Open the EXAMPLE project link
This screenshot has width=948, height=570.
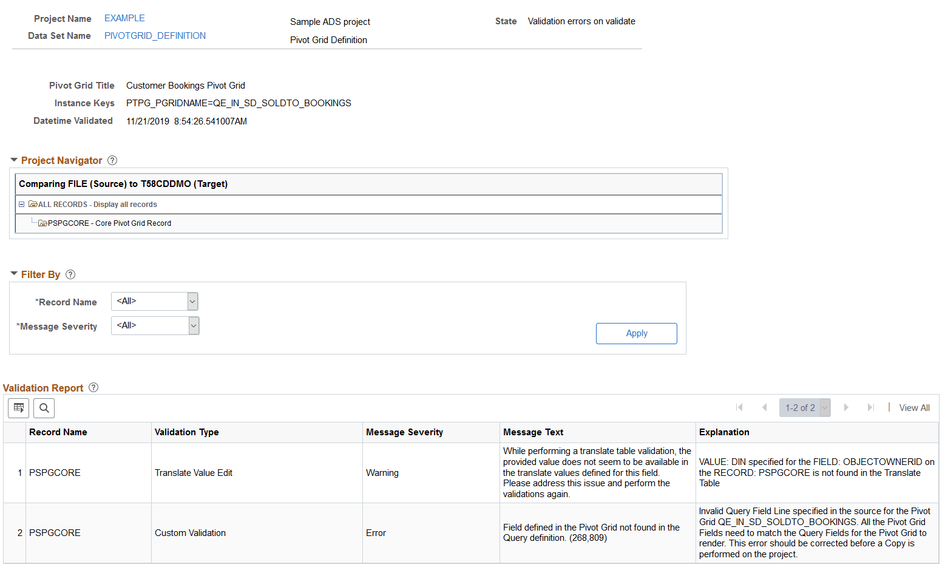124,18
